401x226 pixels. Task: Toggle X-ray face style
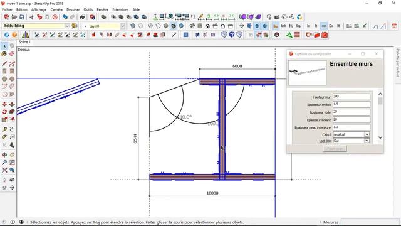coord(133,26)
